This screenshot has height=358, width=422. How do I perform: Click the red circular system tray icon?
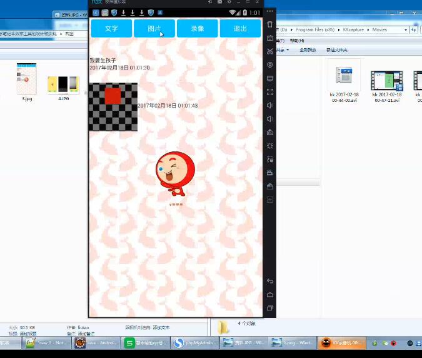pos(393,343)
